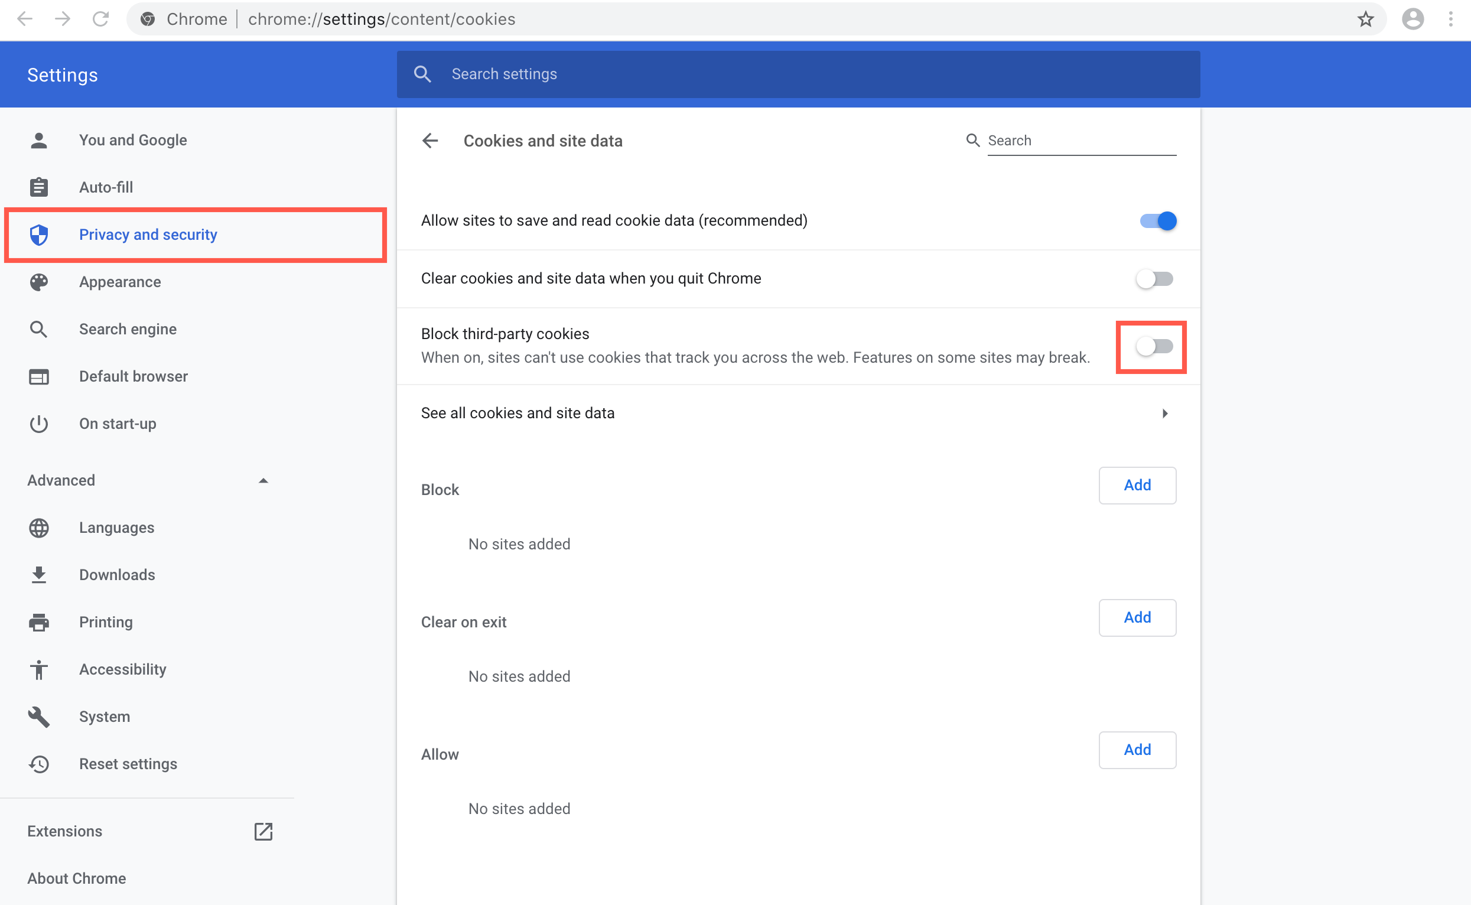Click Add next to Block list
1471x905 pixels.
(x=1137, y=486)
